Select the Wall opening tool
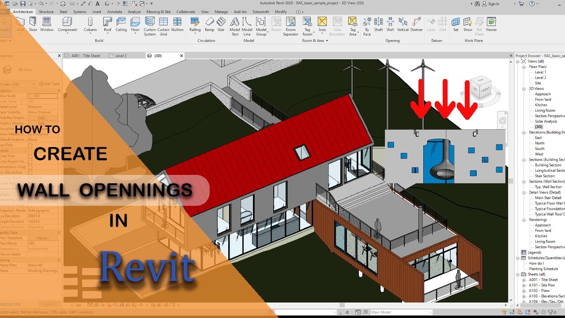The width and height of the screenshot is (565, 318). pyautogui.click(x=390, y=24)
